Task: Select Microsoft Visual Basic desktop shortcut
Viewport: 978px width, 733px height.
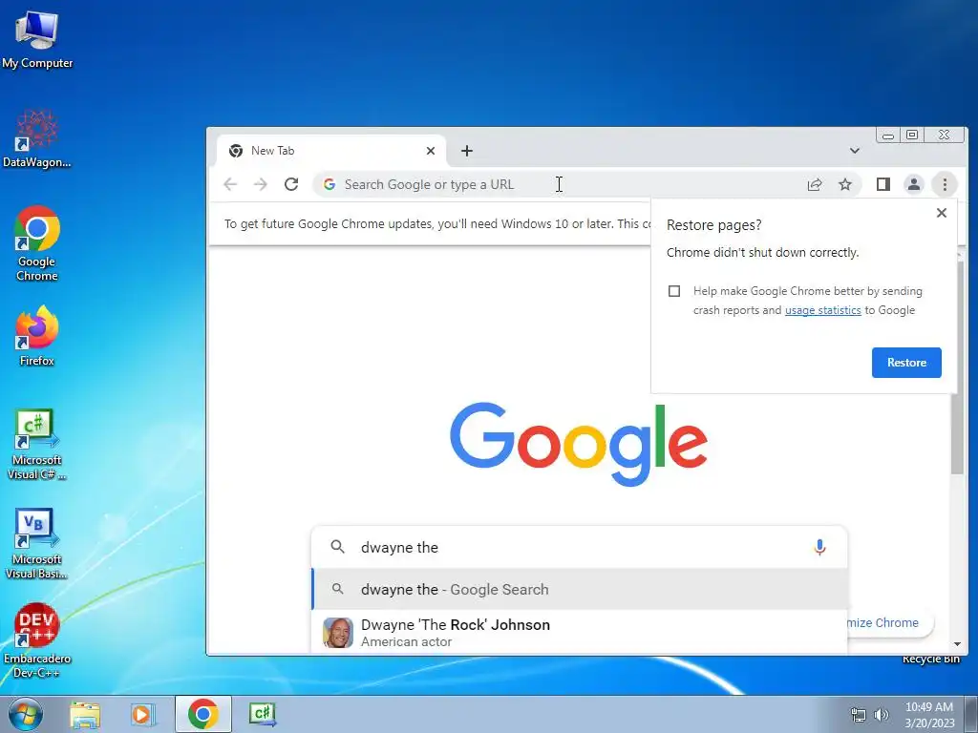Action: (37, 543)
